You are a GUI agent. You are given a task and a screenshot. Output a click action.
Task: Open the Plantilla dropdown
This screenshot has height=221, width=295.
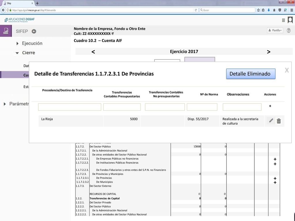pyautogui.click(x=275, y=30)
